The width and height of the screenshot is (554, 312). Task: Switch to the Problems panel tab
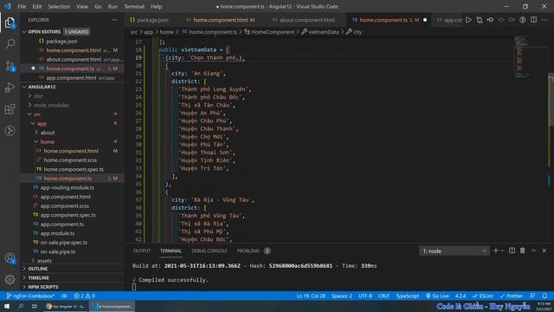(x=254, y=250)
